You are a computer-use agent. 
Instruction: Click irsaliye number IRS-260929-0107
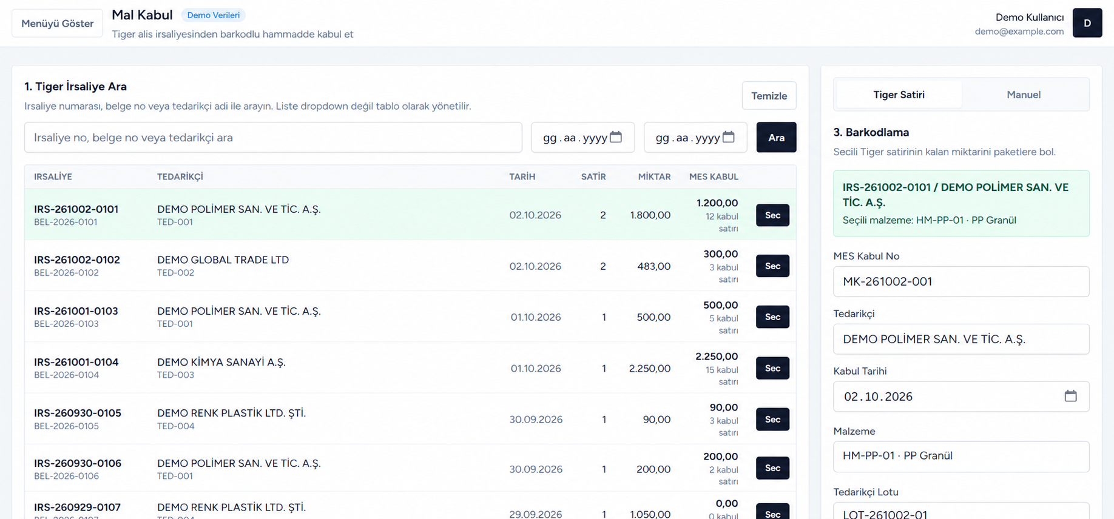[77, 507]
